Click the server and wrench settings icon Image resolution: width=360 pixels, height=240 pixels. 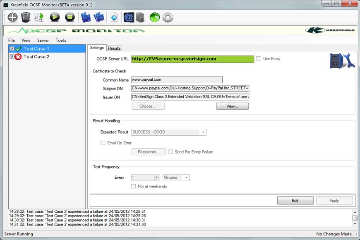coord(342,61)
